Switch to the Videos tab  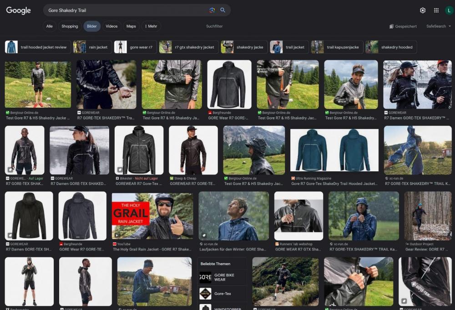tap(111, 26)
